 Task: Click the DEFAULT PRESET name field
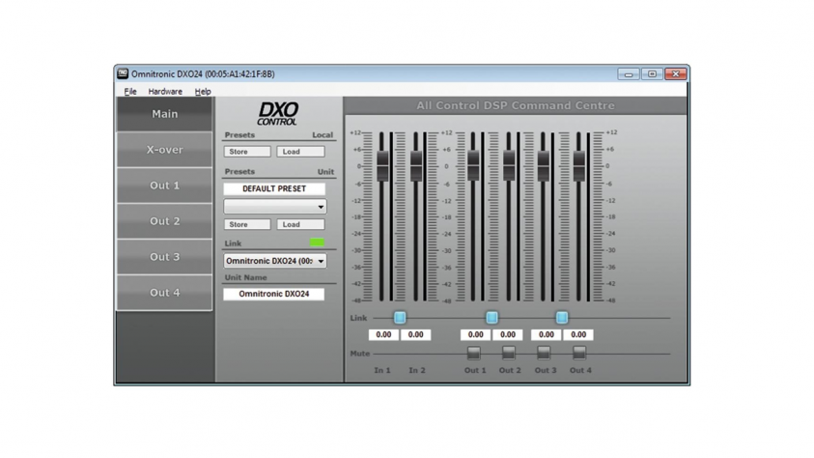point(274,188)
